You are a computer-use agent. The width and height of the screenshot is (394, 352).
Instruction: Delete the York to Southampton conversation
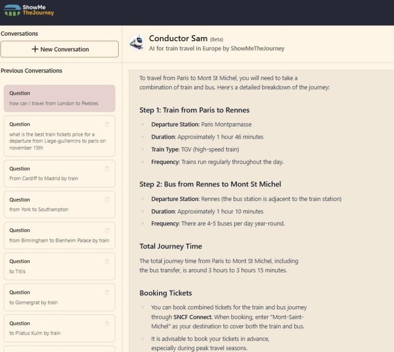click(x=107, y=200)
